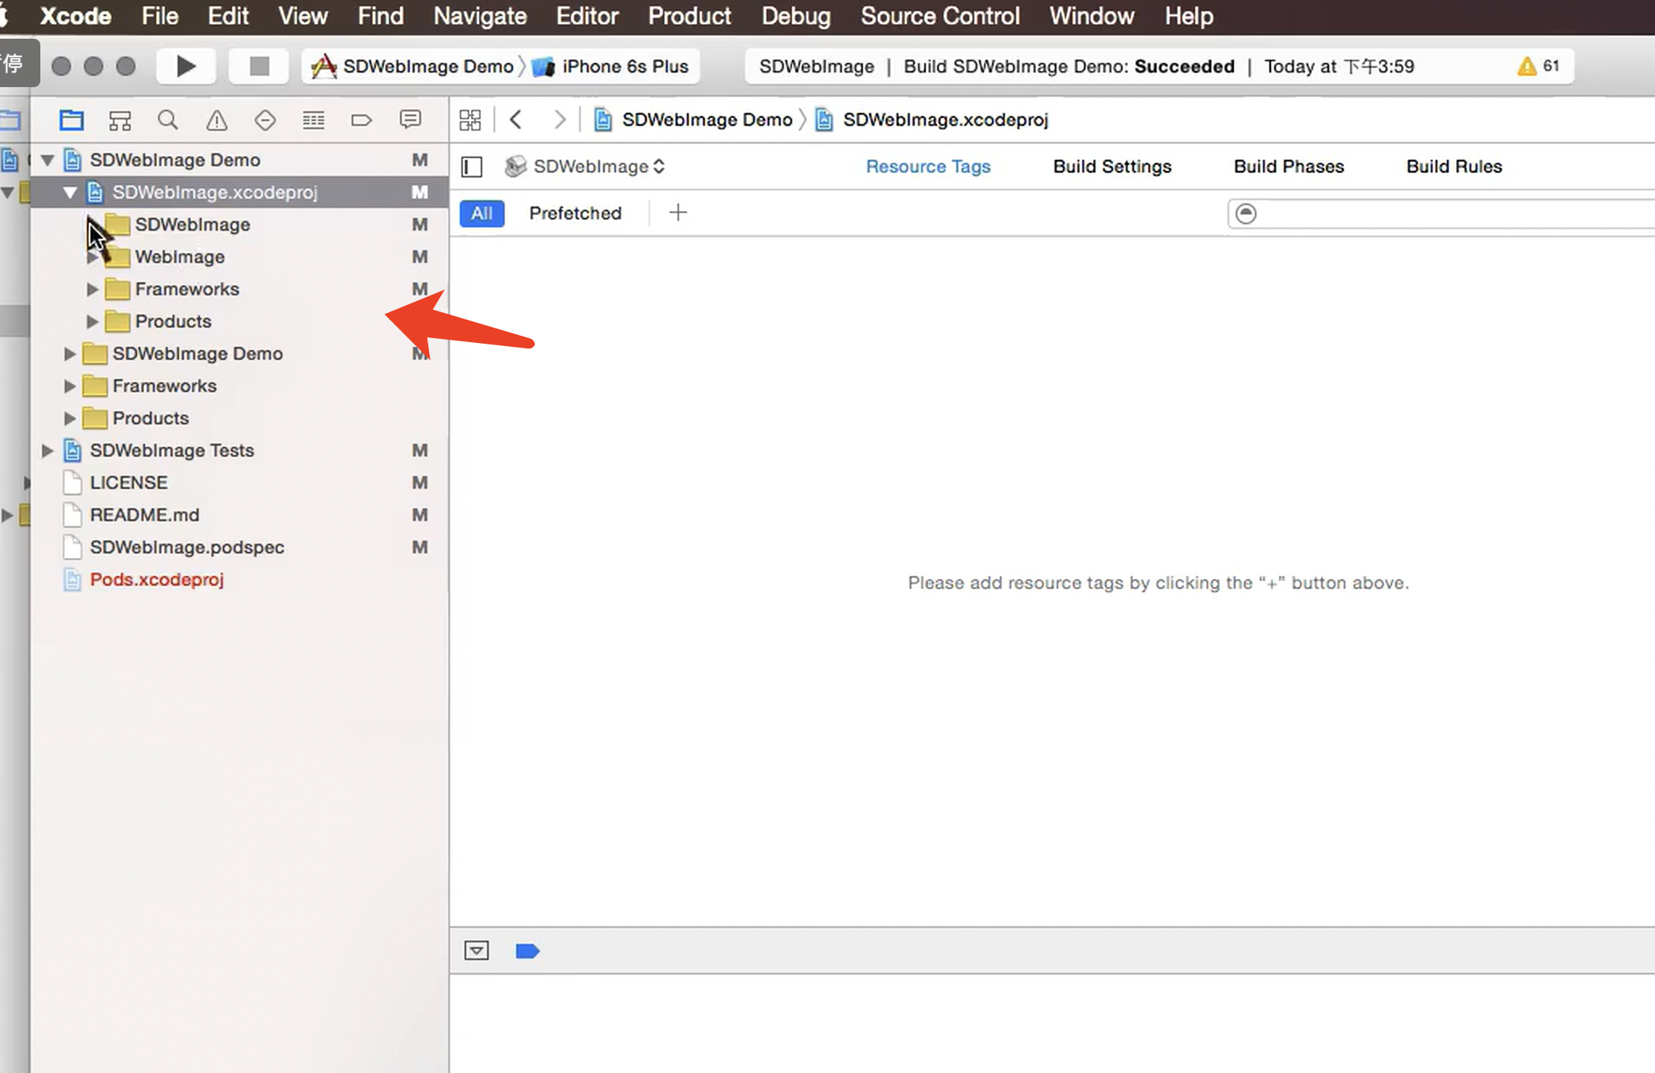The height and width of the screenshot is (1073, 1655).
Task: Open the Issue navigator warning triangle
Action: pyautogui.click(x=216, y=120)
